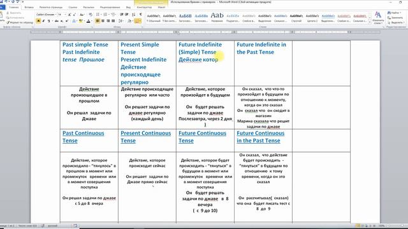Apply the Heading 1 style
Screen dimensions: 408x229
(186, 18)
